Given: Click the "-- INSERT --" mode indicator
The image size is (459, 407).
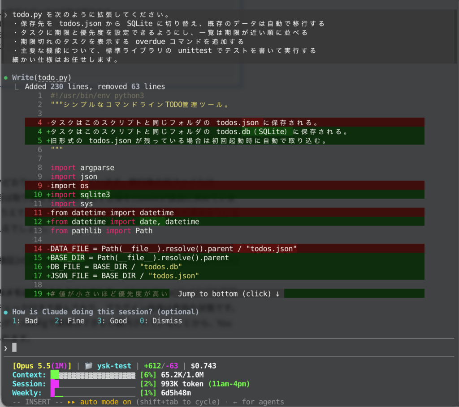Looking at the screenshot, I should [x=38, y=402].
